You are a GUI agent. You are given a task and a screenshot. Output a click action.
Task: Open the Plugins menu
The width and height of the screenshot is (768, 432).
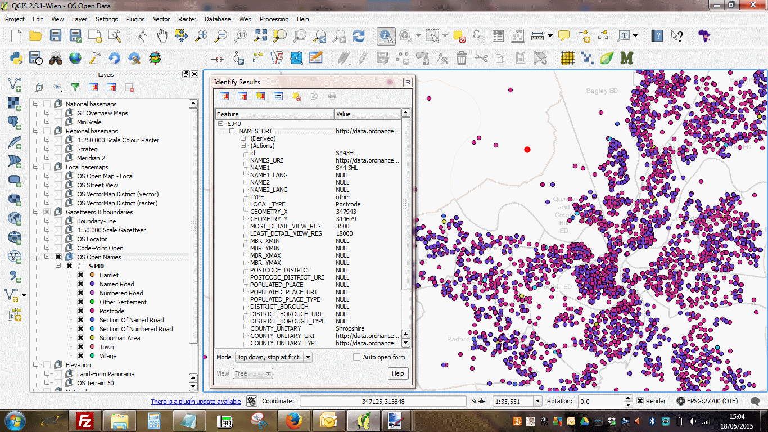coord(135,19)
